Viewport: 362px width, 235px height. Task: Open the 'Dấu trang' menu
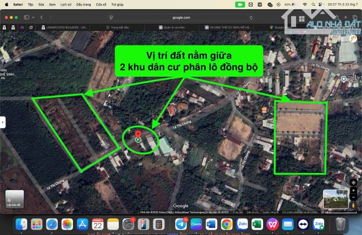click(x=83, y=3)
